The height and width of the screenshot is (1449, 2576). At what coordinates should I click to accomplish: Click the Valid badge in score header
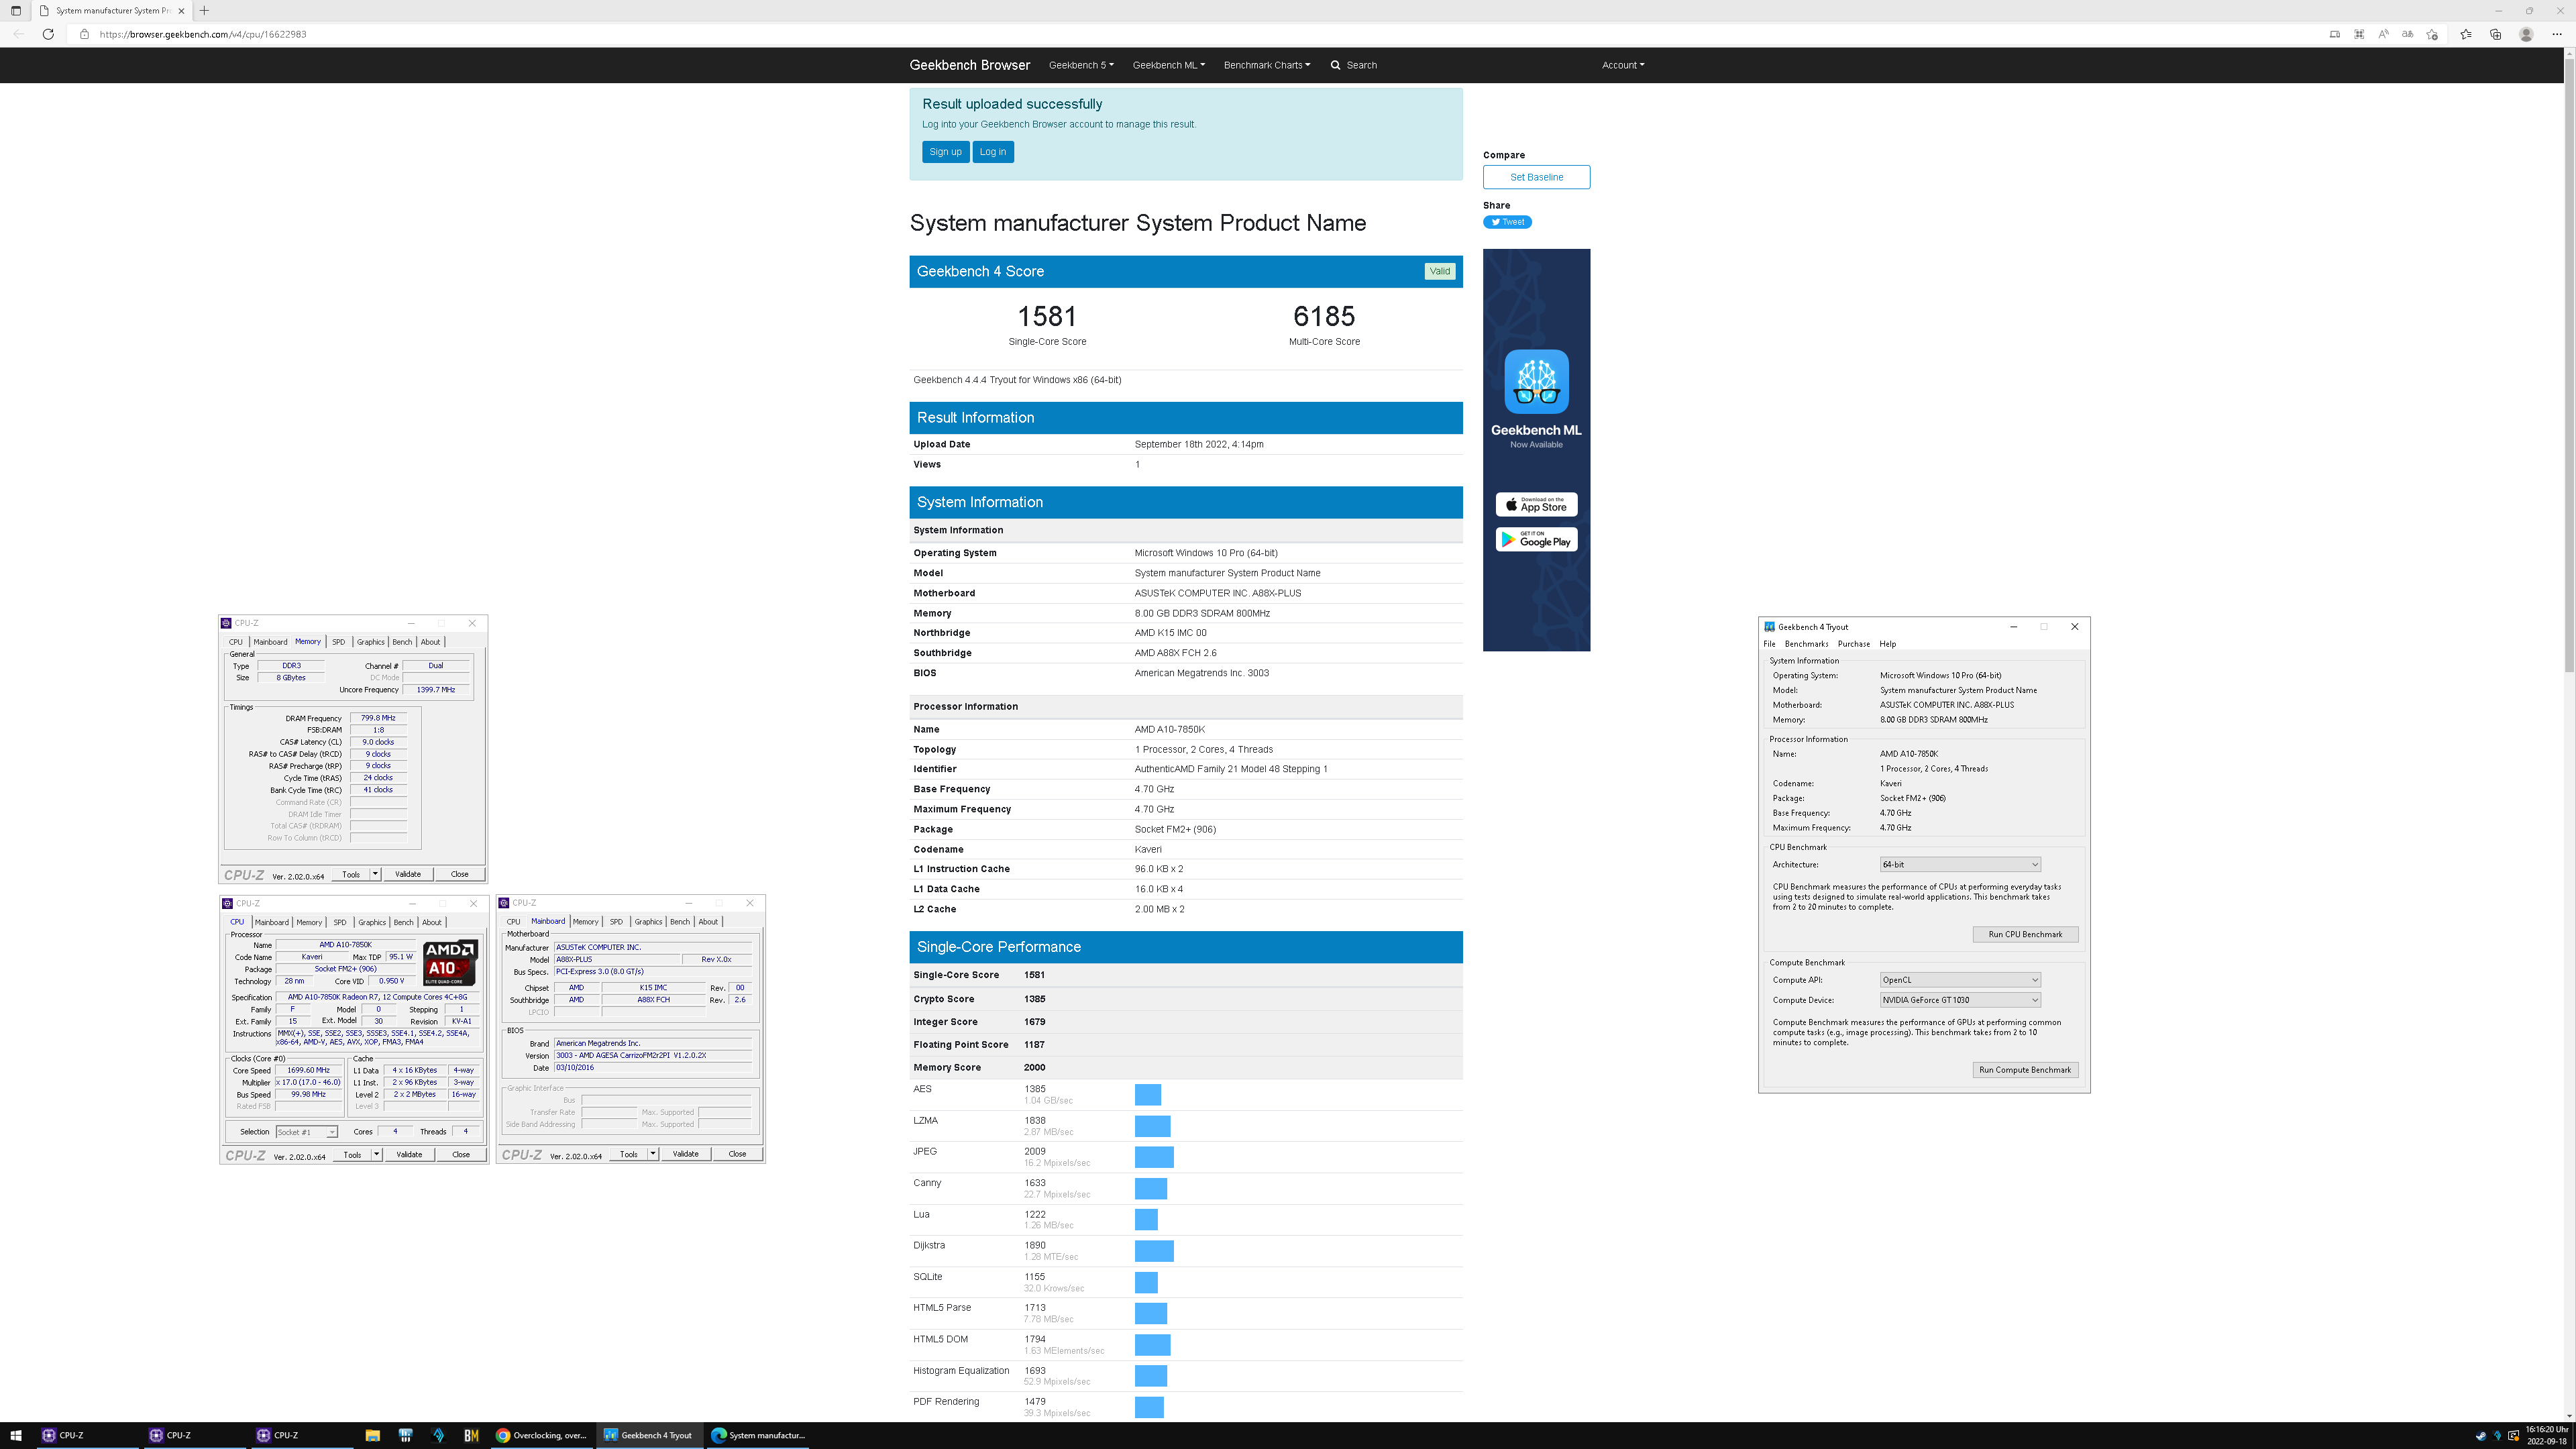1439,271
